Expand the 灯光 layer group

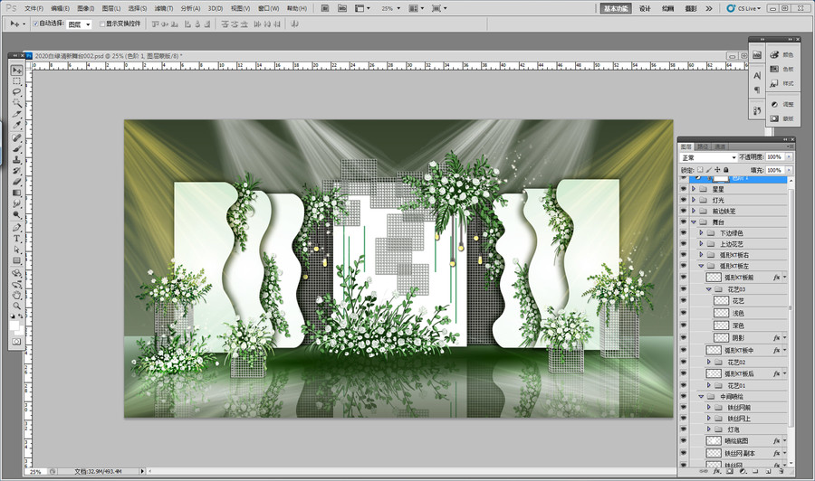coord(694,201)
